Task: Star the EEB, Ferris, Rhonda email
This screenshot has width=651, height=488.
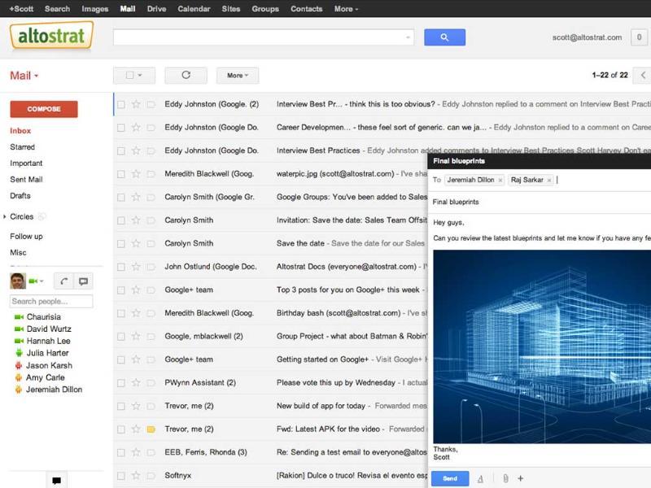Action: click(136, 452)
